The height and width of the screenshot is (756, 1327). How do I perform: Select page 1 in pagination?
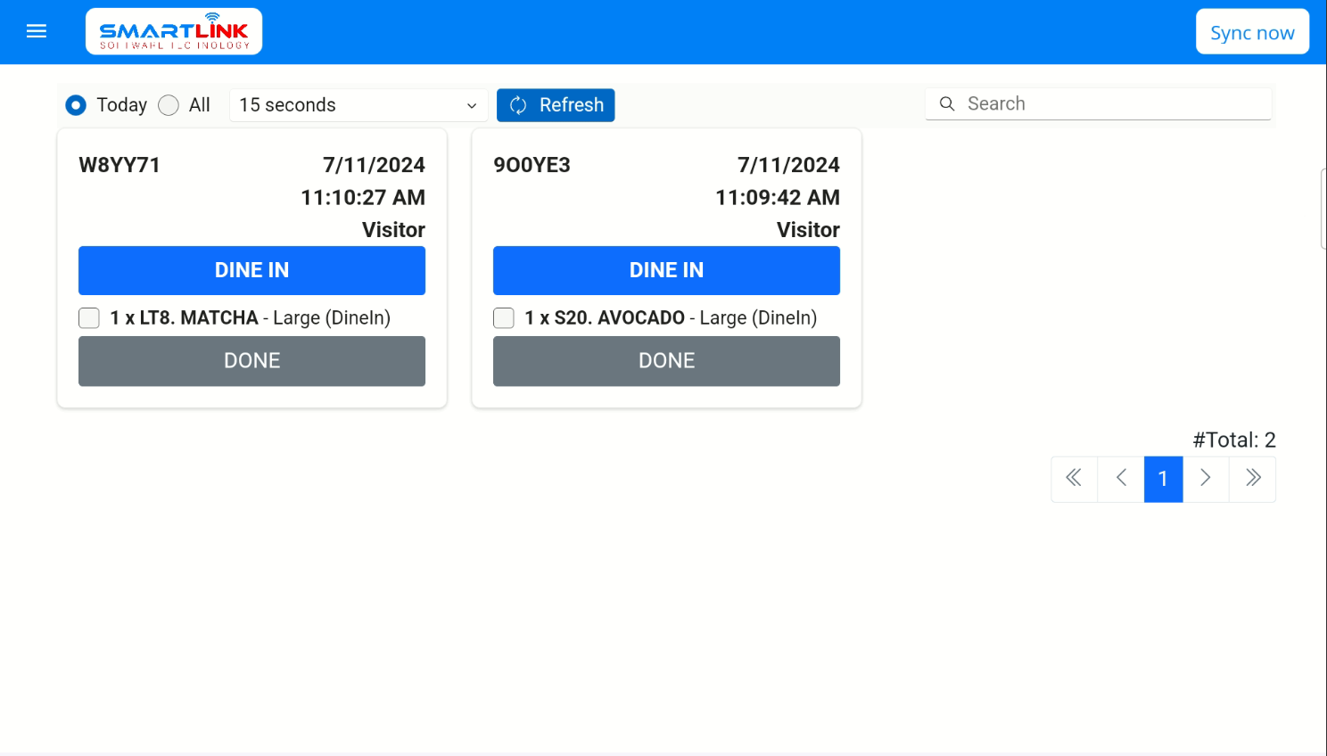coord(1163,479)
